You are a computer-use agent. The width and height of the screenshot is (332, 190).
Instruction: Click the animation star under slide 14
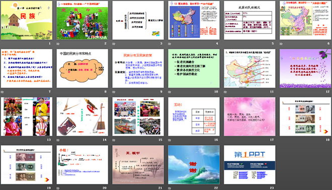(58, 140)
